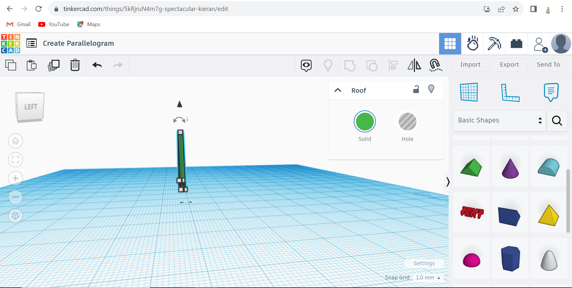Collapse the shapes panel with chevron

448,182
